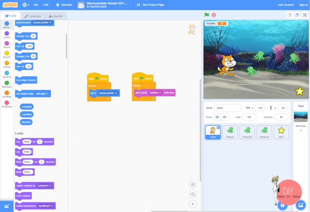Open the language globe menu
310x212 pixels.
26,5
